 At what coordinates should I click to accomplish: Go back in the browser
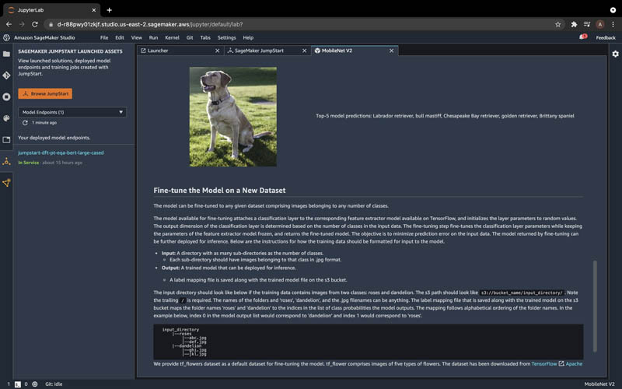click(9, 24)
